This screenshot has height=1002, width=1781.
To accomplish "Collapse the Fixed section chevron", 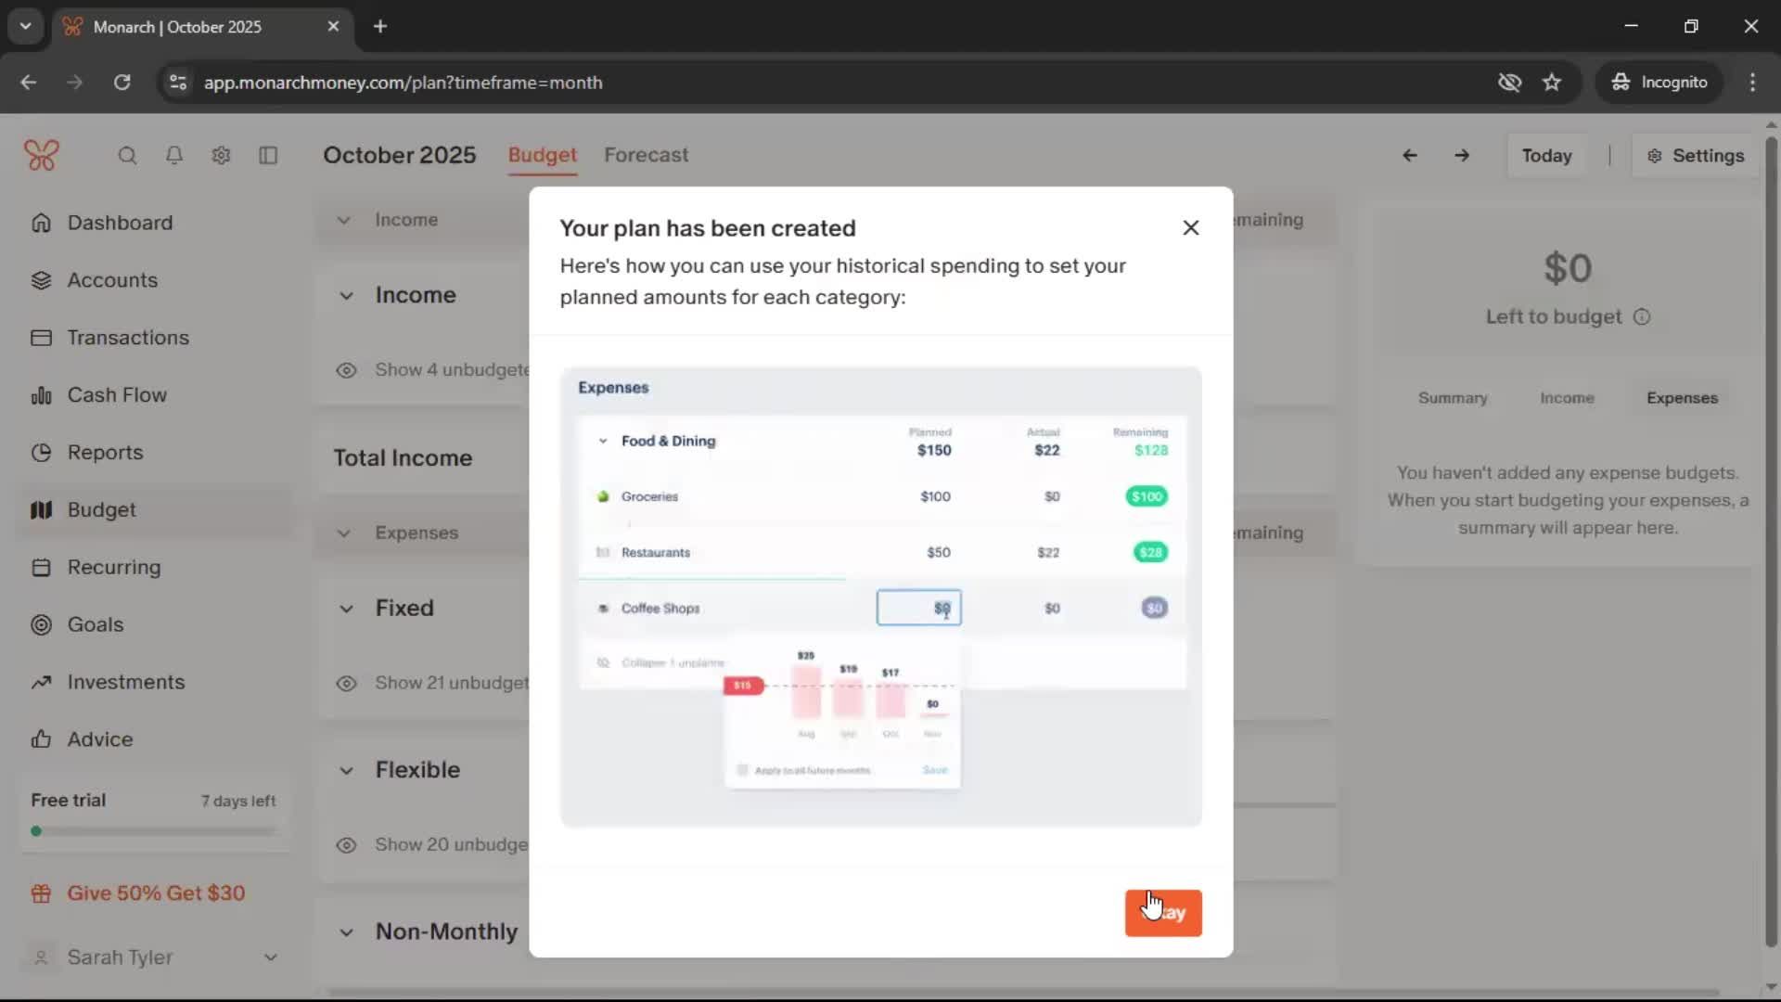I will (x=346, y=609).
